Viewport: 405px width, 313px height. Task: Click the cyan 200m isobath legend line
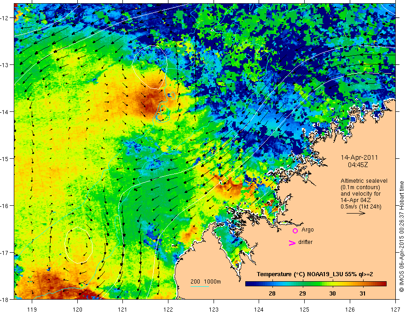pos(200,287)
